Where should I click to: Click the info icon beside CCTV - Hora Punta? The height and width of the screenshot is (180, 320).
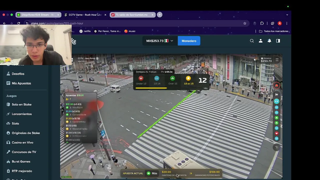[x=97, y=58]
